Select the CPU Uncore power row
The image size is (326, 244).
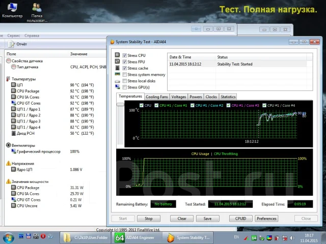click(x=55, y=205)
